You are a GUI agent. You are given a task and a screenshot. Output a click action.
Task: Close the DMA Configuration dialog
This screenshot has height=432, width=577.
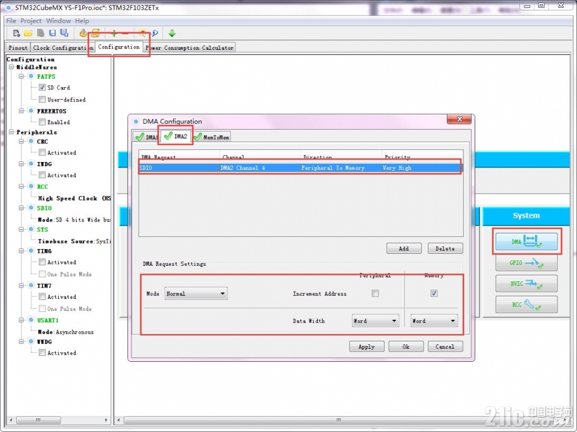(x=459, y=119)
